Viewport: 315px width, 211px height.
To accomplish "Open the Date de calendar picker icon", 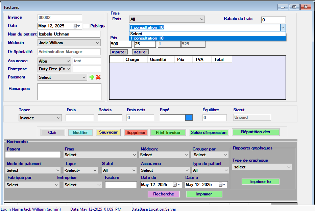I will pos(175,185).
